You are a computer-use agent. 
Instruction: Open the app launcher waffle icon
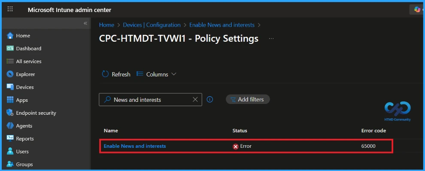(x=10, y=9)
